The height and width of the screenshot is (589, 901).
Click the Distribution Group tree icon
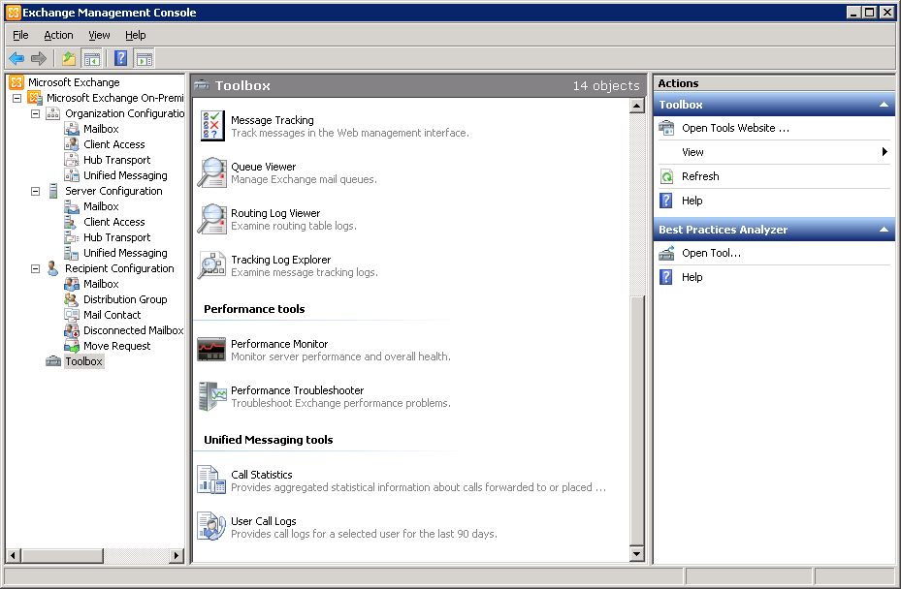pyautogui.click(x=72, y=299)
